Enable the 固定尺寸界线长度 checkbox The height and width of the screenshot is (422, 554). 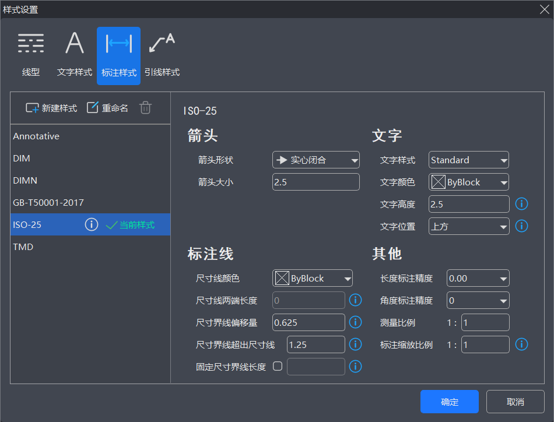click(278, 367)
